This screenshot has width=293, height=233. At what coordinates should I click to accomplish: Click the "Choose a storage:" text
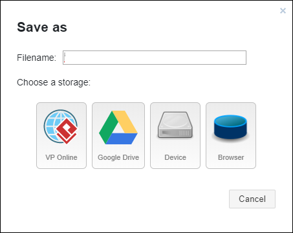54,82
